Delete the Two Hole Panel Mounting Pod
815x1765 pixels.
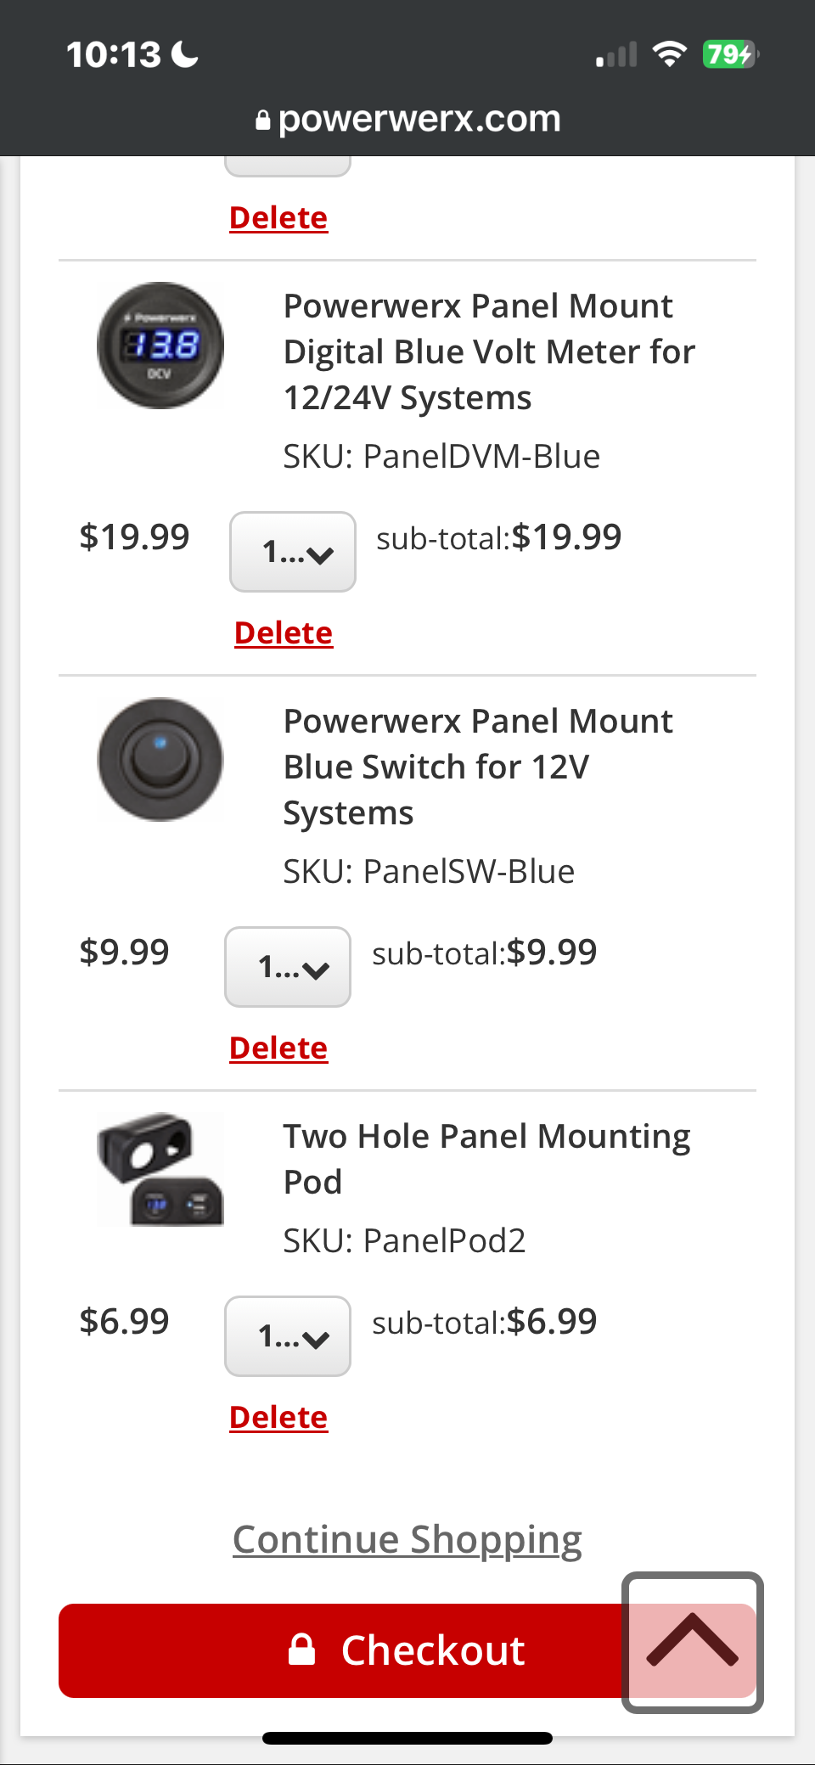pos(278,1418)
